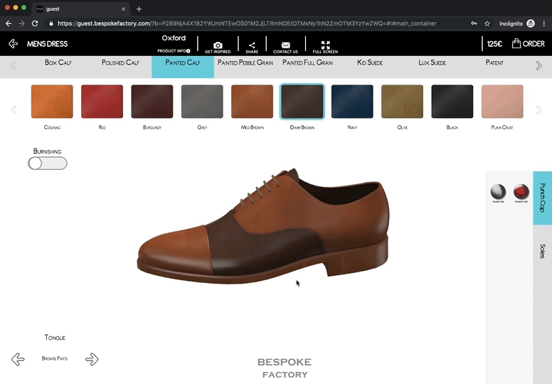Select the Plain Toe style icon

point(498,191)
